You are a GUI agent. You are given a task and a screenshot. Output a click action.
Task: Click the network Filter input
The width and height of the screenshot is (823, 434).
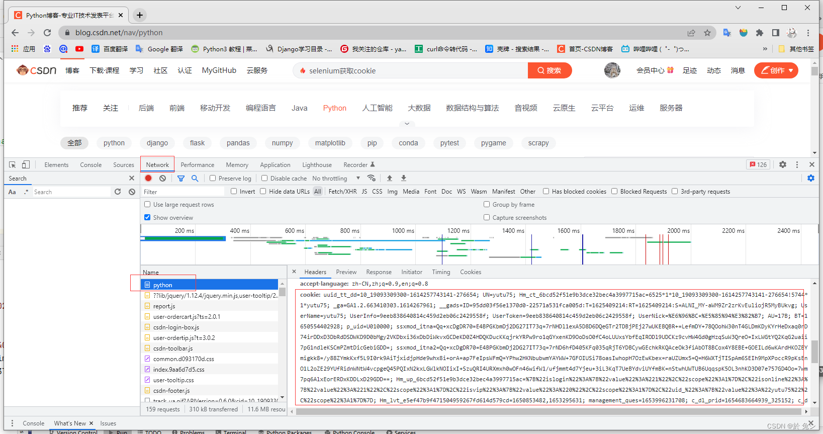pos(183,192)
